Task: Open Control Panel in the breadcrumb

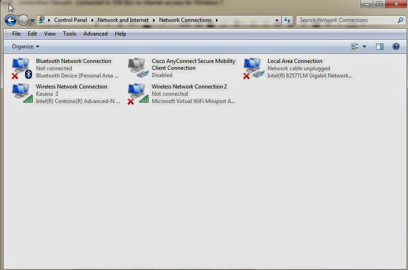Action: (71, 20)
